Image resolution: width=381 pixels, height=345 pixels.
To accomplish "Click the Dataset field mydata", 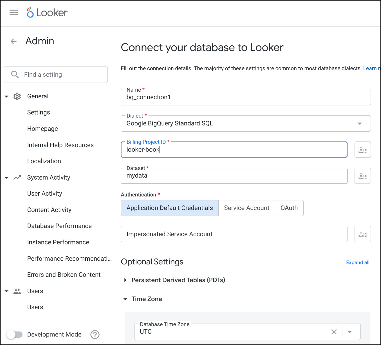I will point(234,176).
